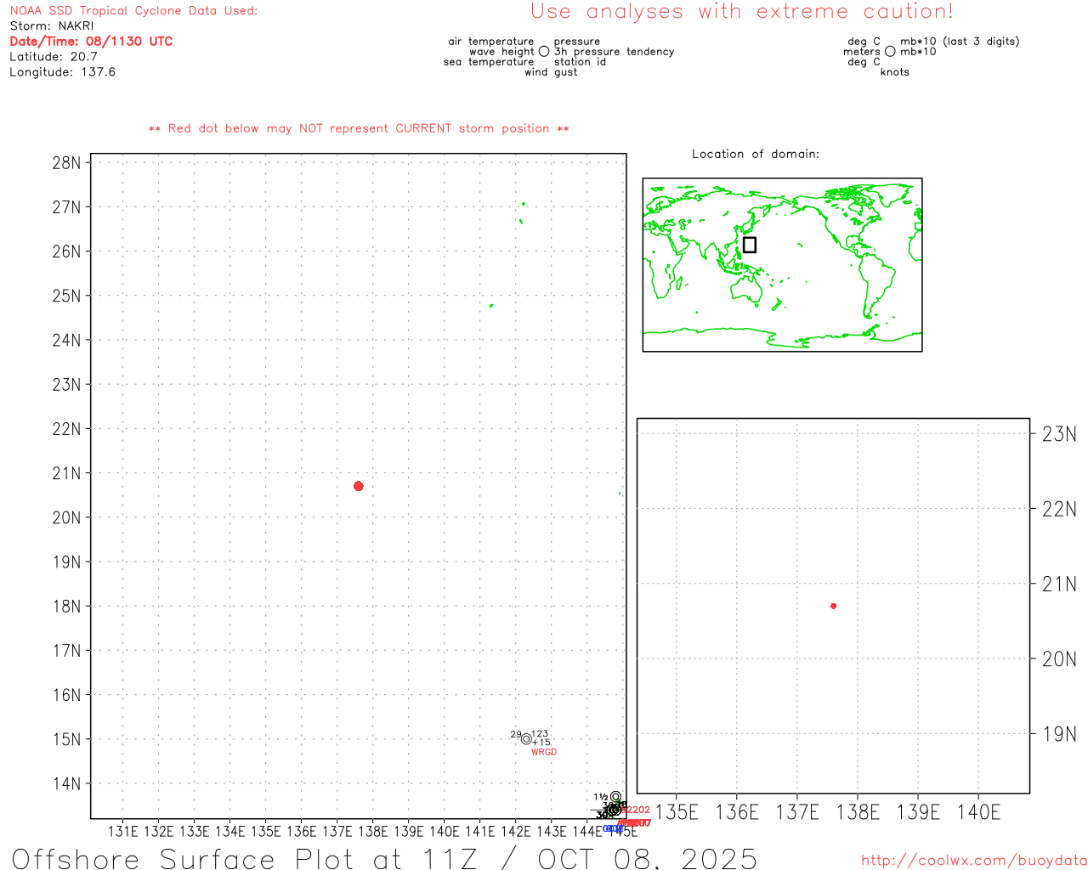Click the 'air temperature' legend label
Viewport: 1088px width, 870px height.
coord(491,42)
